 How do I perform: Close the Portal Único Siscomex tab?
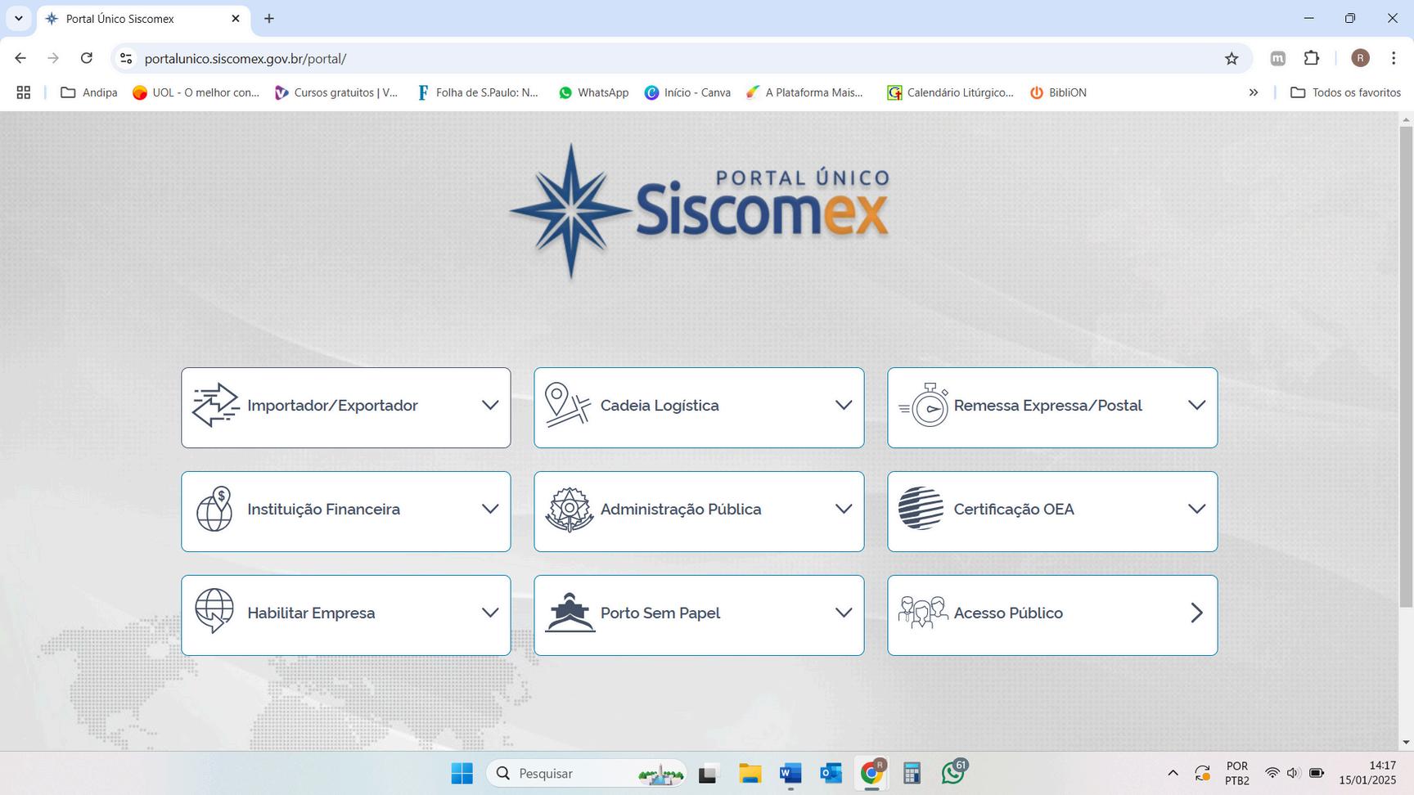pyautogui.click(x=236, y=18)
